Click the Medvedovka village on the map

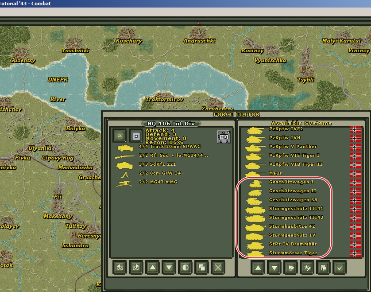[x=75, y=167]
